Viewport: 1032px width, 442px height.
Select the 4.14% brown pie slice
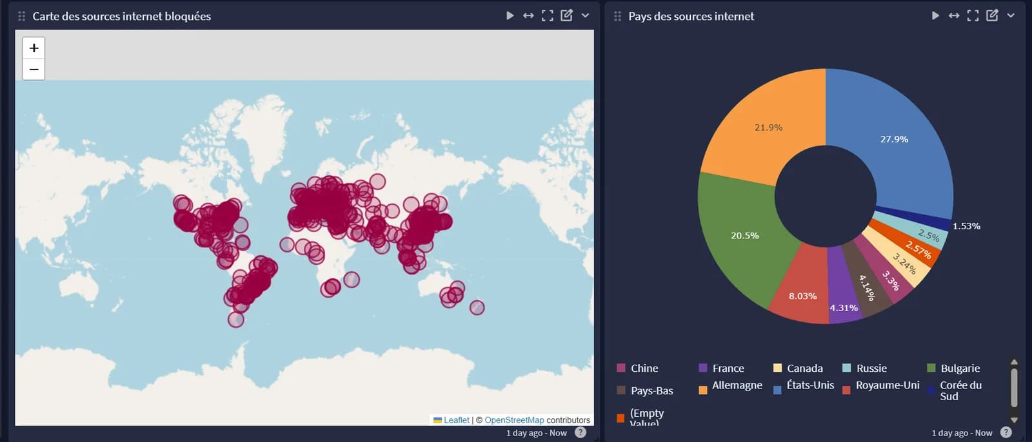pos(868,287)
